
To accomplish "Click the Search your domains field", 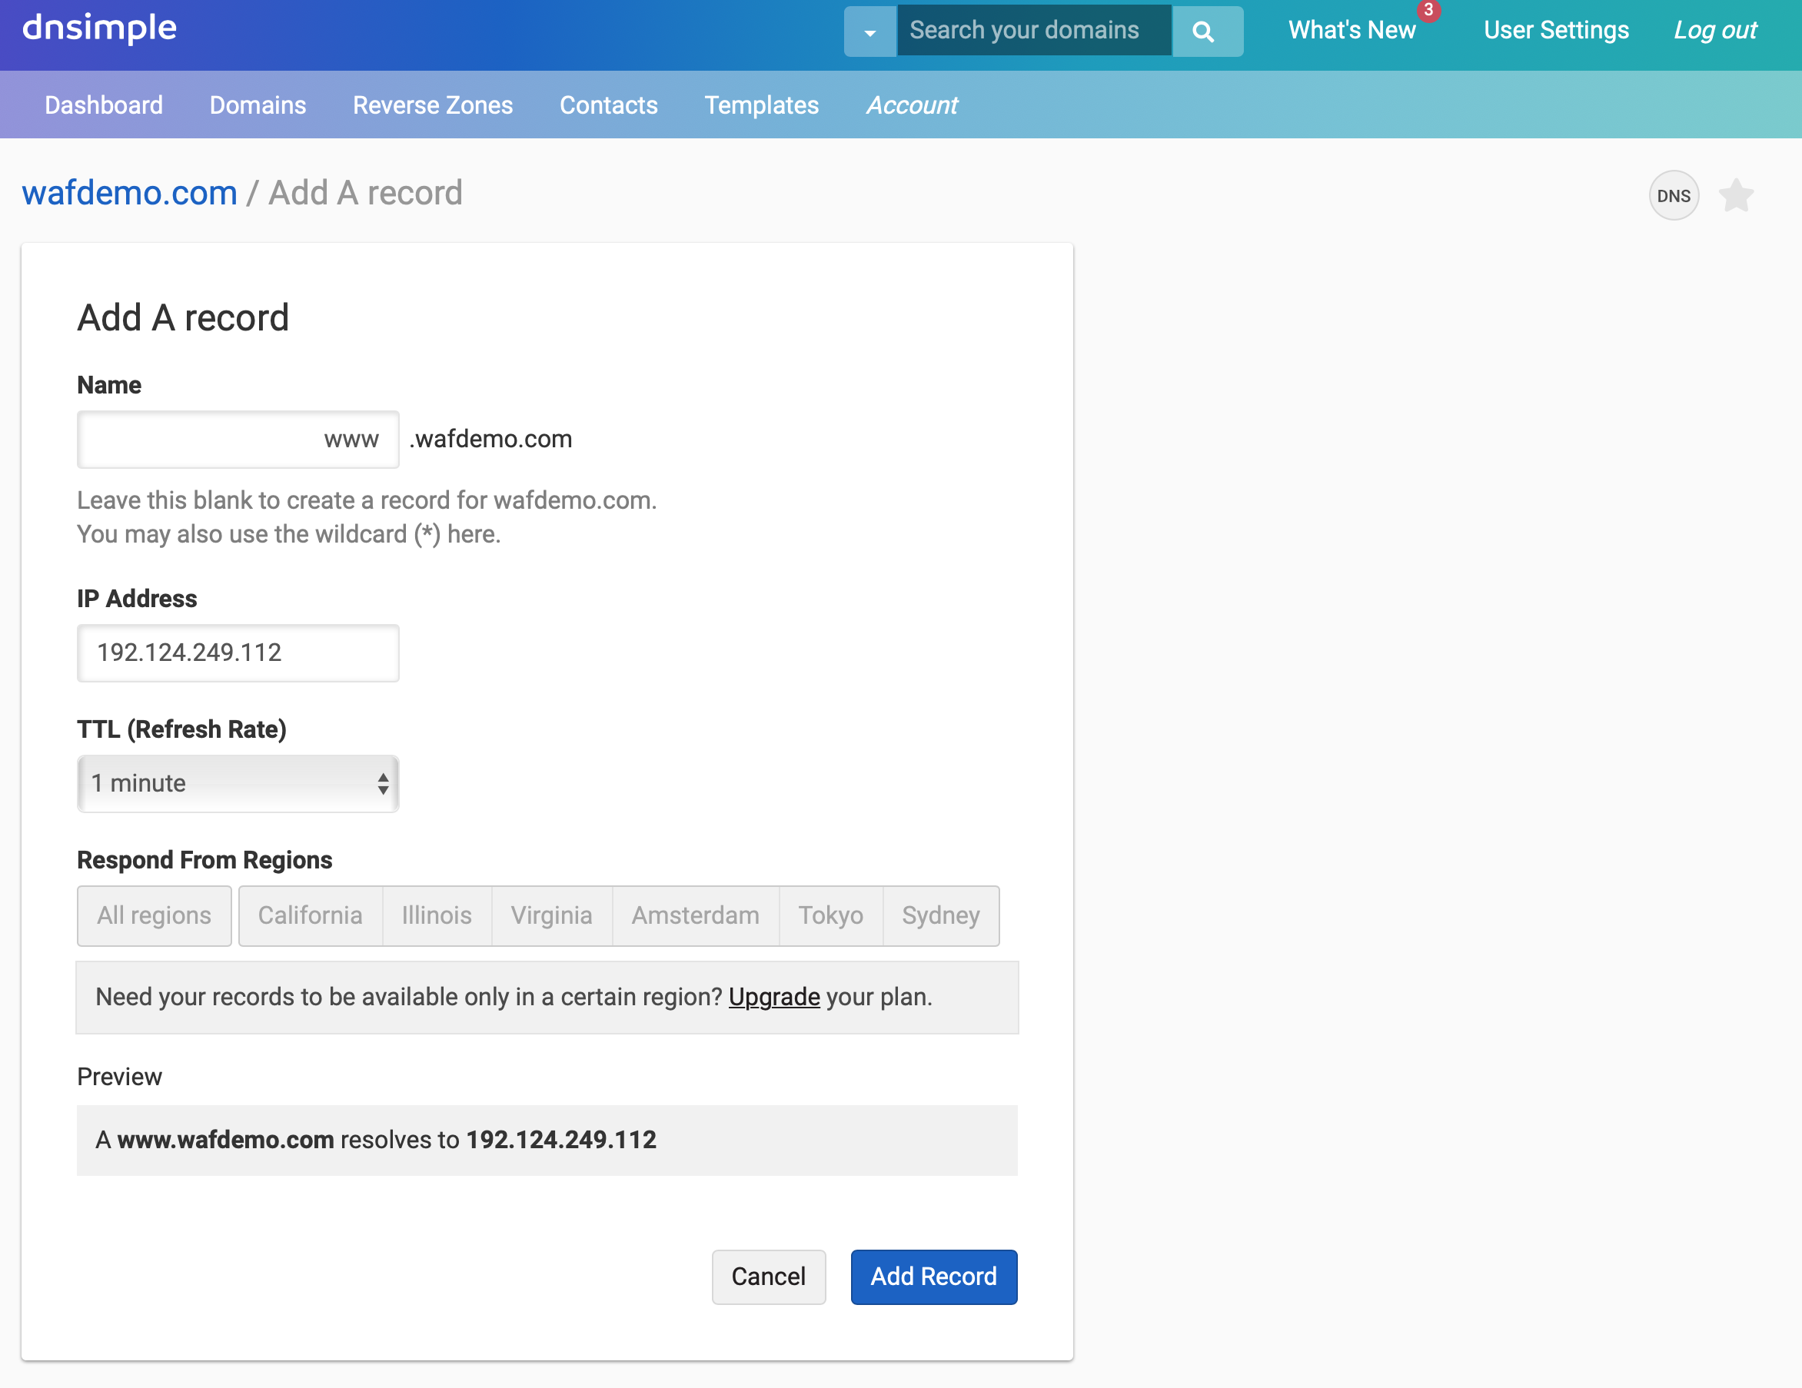I will [x=1033, y=31].
